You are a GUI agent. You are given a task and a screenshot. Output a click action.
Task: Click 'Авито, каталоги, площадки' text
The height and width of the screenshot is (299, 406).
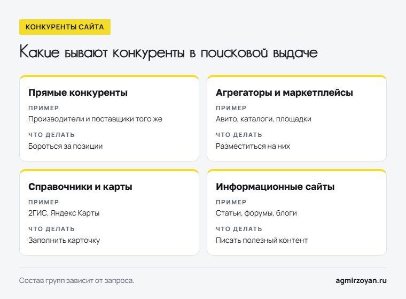[263, 119]
